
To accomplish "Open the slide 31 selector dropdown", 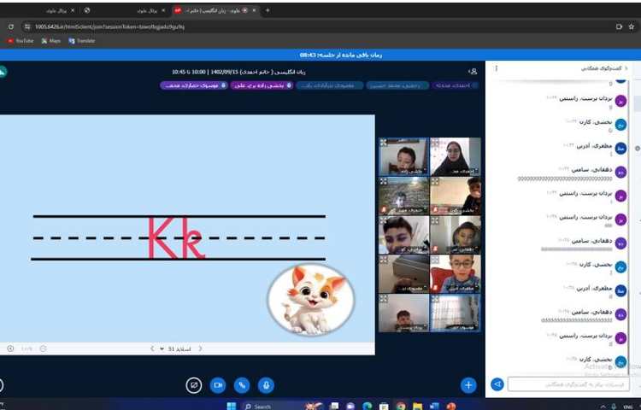I will (176, 348).
